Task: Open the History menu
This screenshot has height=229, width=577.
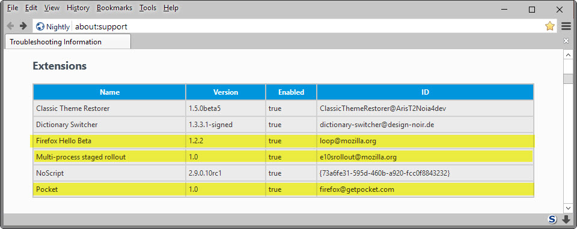Action: pos(78,8)
